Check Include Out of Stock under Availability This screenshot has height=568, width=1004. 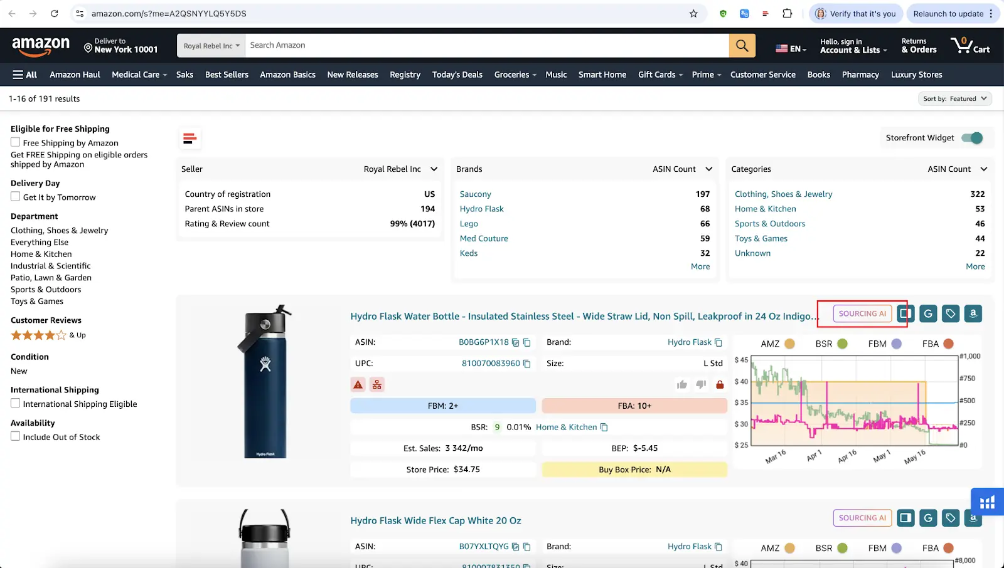15,436
